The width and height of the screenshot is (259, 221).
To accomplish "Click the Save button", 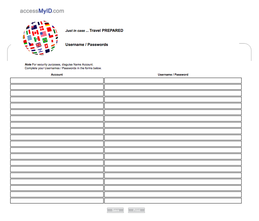I will point(115,210).
